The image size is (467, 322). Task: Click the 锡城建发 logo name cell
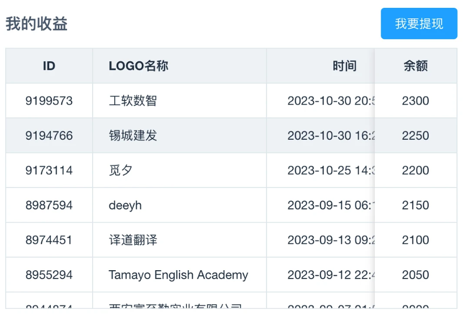tap(133, 136)
